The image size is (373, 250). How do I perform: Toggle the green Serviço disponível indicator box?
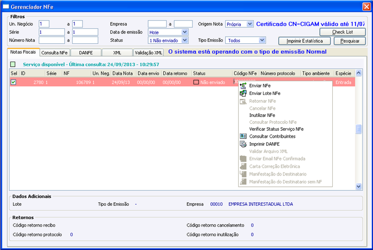pos(13,64)
